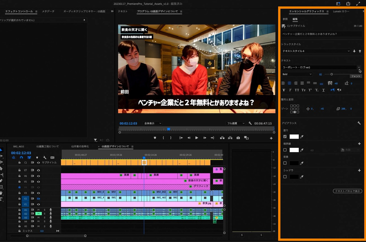Enable Stroke checkbox
Viewport: 366px width, 242px height.
click(285, 150)
